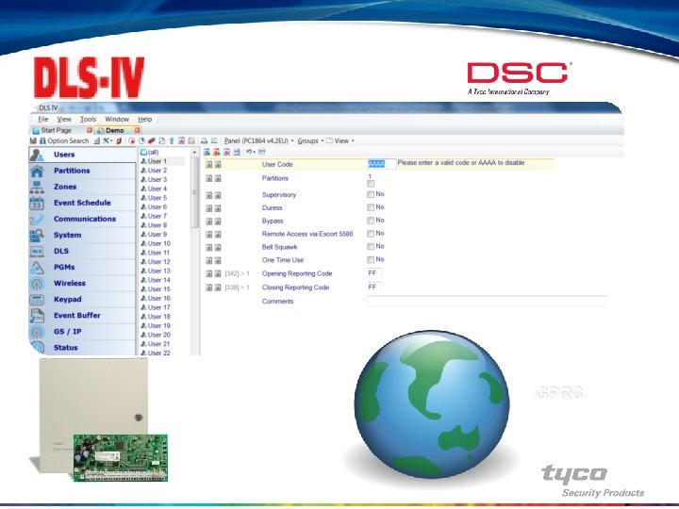Image resolution: width=679 pixels, height=509 pixels.
Task: Open the Keypad section in sidebar
Action: point(82,299)
